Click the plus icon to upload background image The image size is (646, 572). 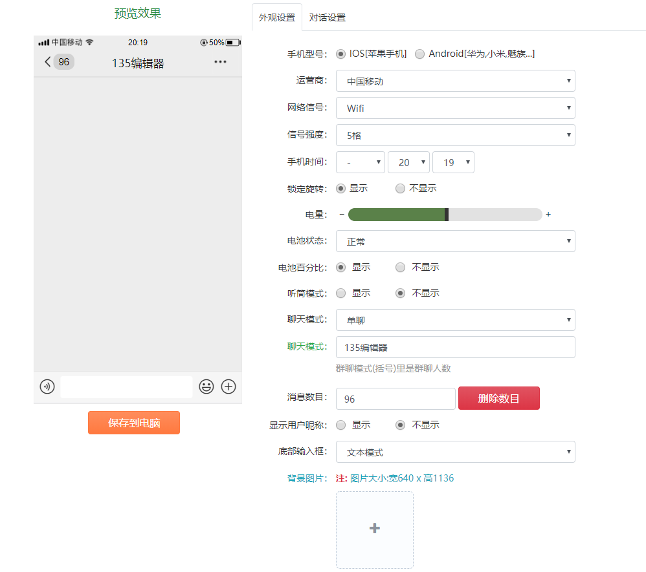click(x=374, y=529)
